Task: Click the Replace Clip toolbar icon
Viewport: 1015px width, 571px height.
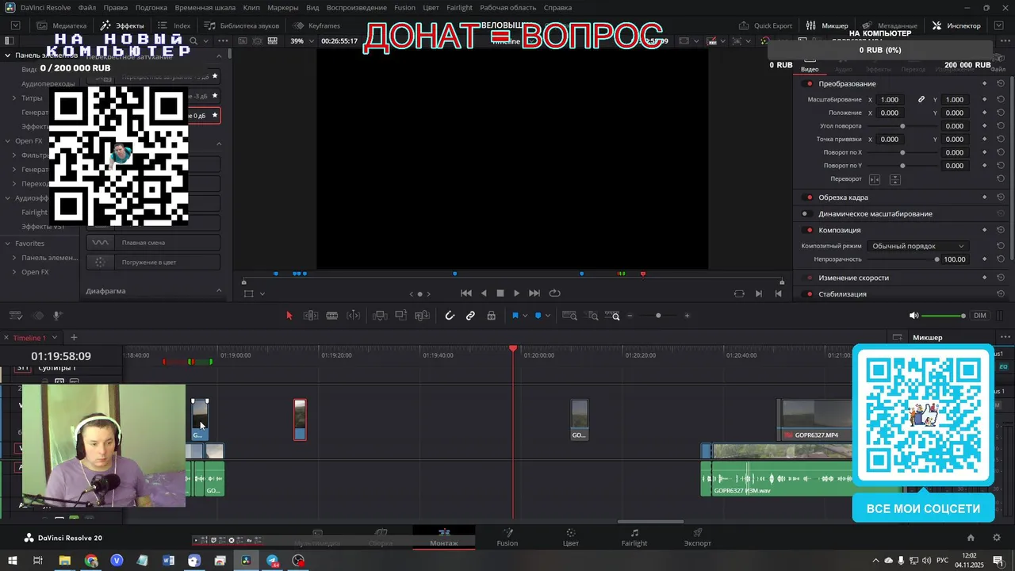Action: [x=422, y=316]
